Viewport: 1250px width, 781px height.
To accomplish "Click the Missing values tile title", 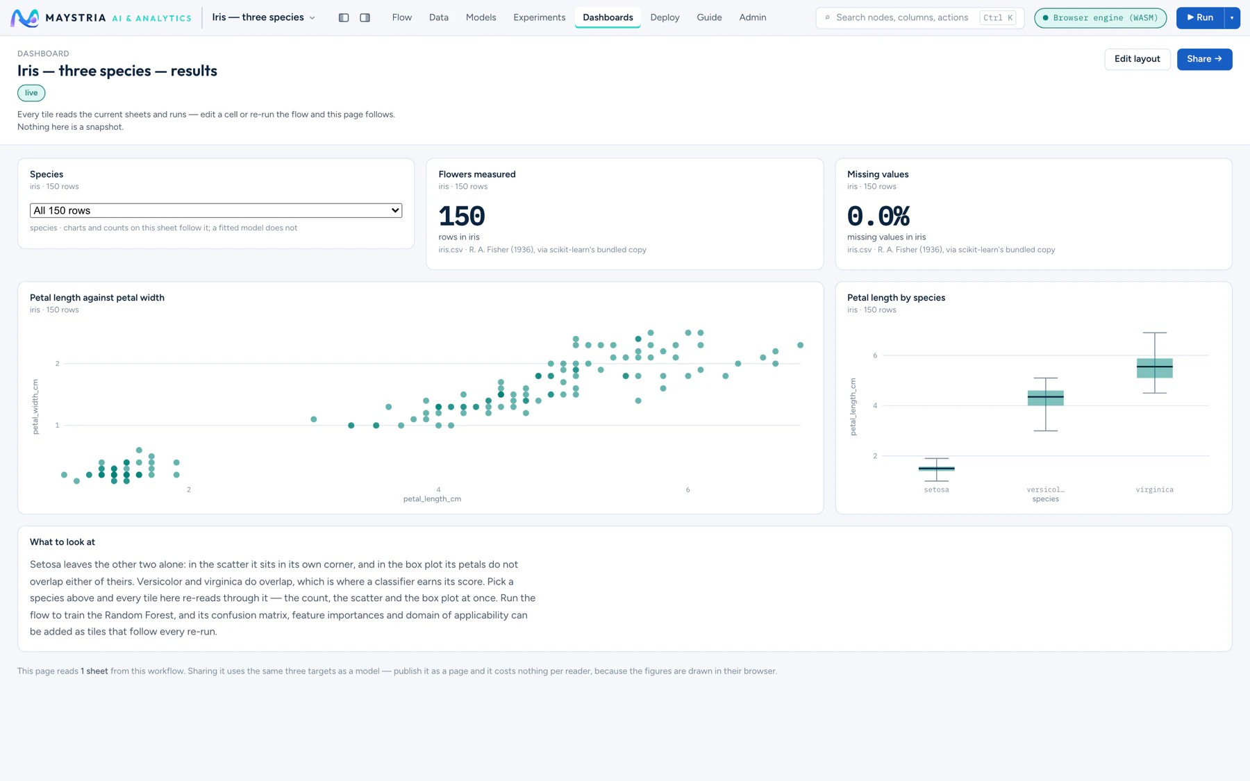I will coord(878,174).
